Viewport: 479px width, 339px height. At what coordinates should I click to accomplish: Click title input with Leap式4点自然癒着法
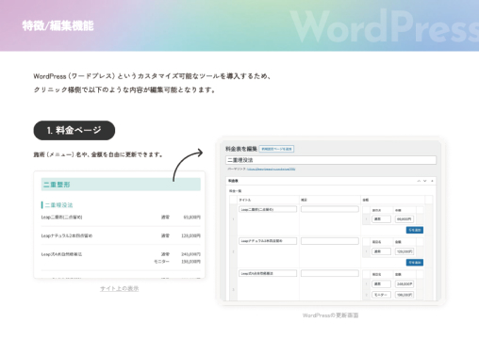(268, 273)
